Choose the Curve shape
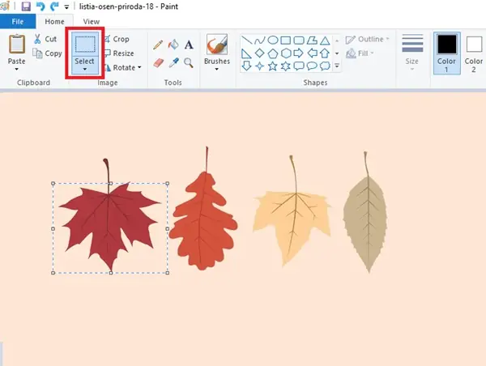The image size is (486, 366). (259, 40)
